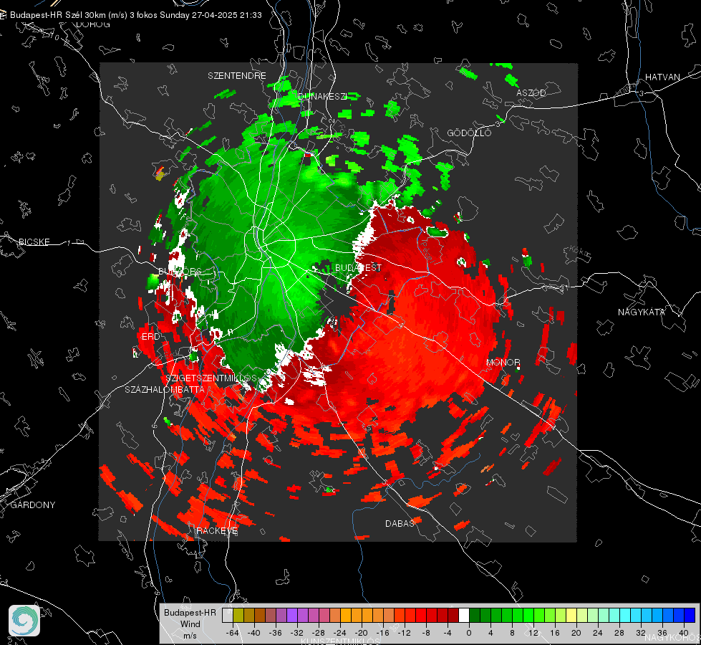701x645 pixels.
Task: Click the 24 legend value
Action: (598, 633)
